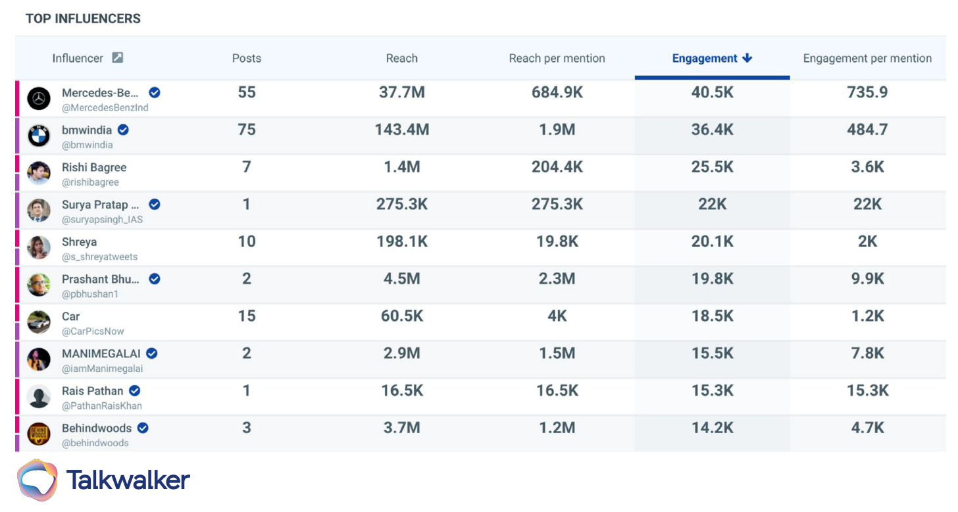Click the Talkwalker logo icon

(x=38, y=480)
